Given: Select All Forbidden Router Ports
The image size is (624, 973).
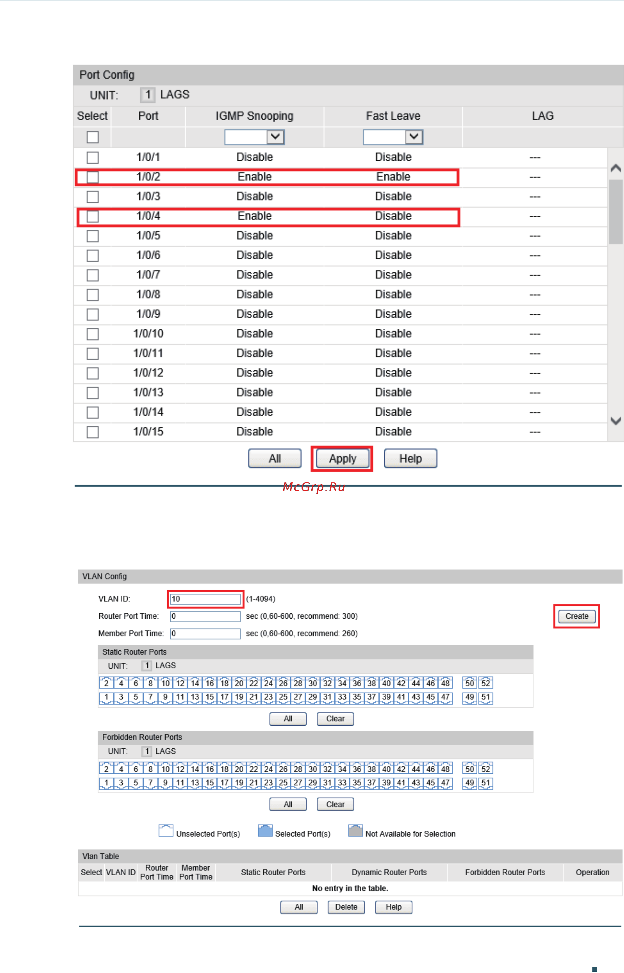Looking at the screenshot, I should (288, 804).
